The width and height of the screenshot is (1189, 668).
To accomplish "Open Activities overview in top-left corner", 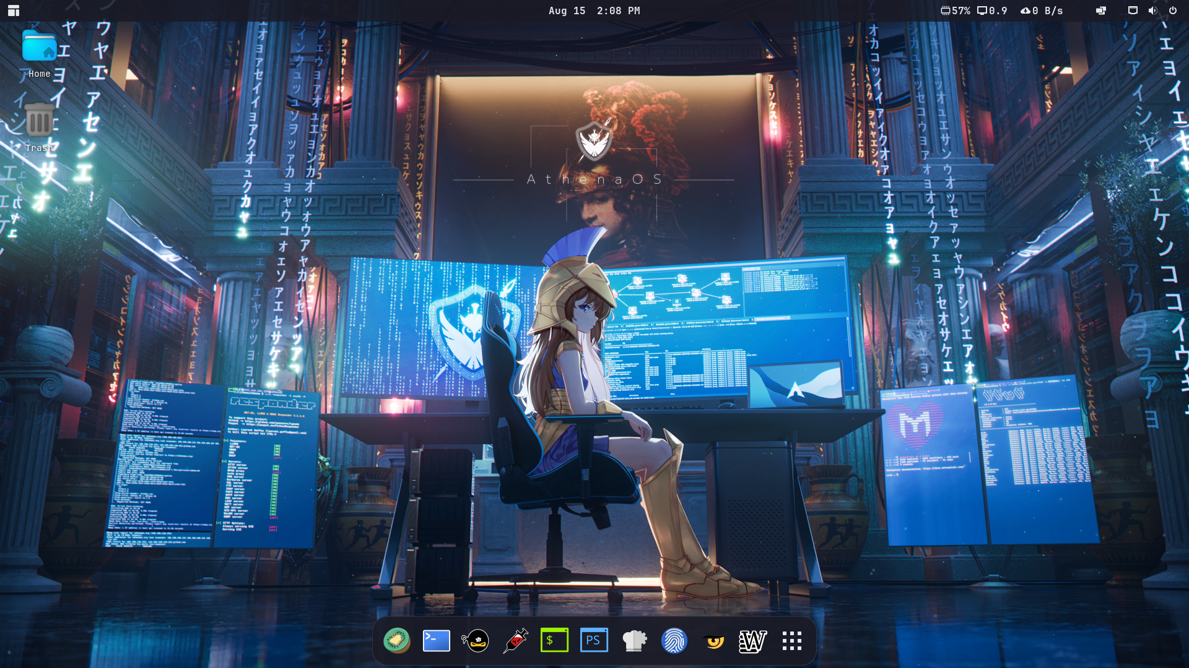I will (x=14, y=11).
